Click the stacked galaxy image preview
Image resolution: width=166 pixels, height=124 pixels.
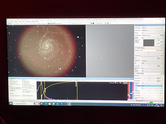click(46, 51)
